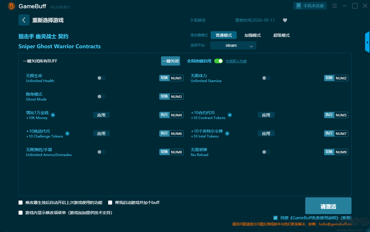Click the GameBuff logo icon

[12, 6]
